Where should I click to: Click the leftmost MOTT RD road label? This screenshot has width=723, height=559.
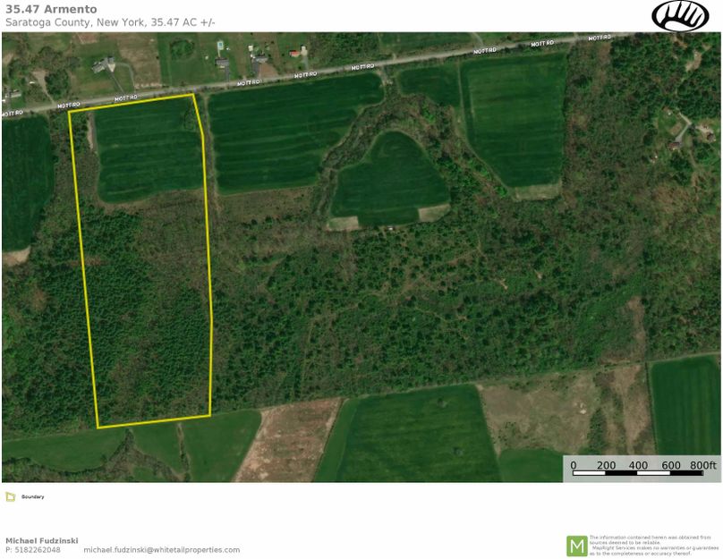click(10, 114)
